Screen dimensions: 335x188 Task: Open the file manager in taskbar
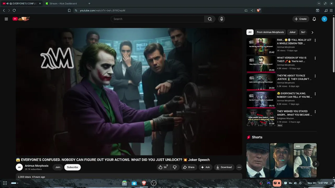pyautogui.click(x=124, y=183)
